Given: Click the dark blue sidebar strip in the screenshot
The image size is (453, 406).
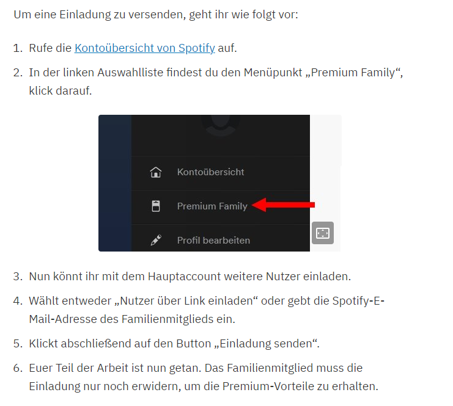Looking at the screenshot, I should point(115,183).
